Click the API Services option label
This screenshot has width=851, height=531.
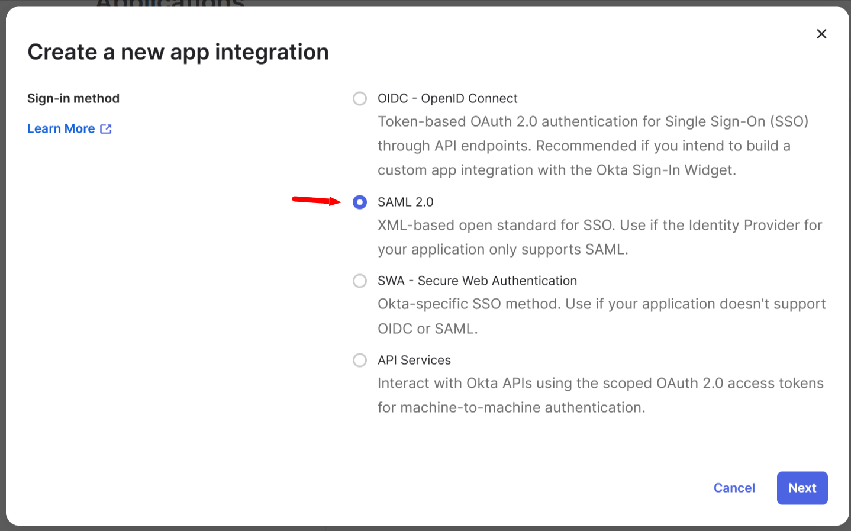pyautogui.click(x=414, y=360)
